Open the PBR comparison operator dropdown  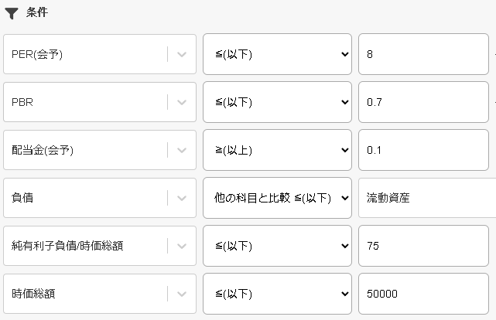[x=277, y=102]
